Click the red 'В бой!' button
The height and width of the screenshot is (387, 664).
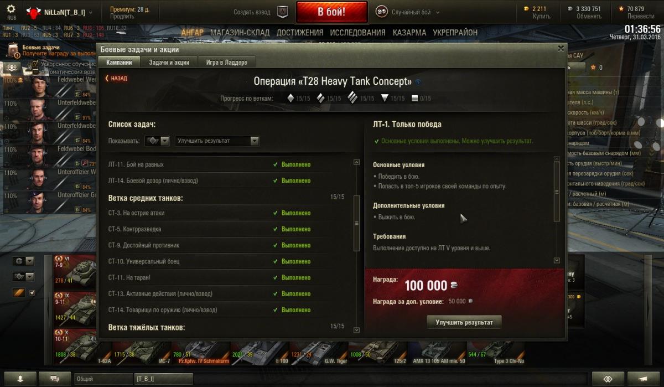pyautogui.click(x=331, y=12)
